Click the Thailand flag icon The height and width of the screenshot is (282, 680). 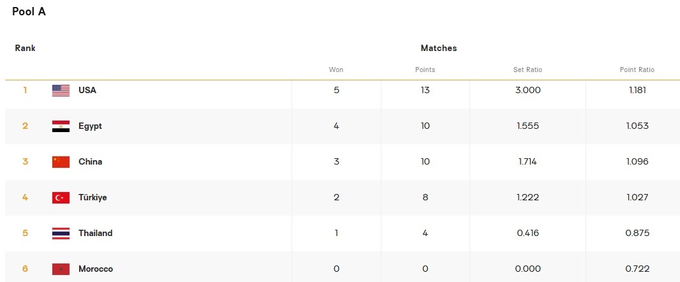pos(61,234)
